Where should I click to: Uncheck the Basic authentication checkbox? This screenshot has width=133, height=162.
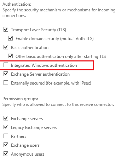tap(6, 47)
